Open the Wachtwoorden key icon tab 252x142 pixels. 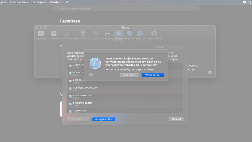pos(83,35)
